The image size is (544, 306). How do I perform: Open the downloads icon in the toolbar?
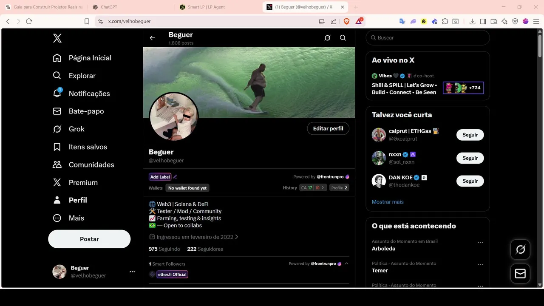point(472,21)
